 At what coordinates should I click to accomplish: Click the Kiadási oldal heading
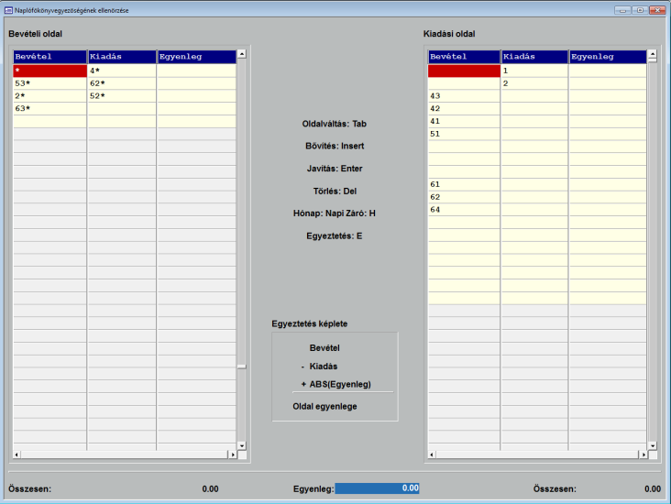click(449, 34)
